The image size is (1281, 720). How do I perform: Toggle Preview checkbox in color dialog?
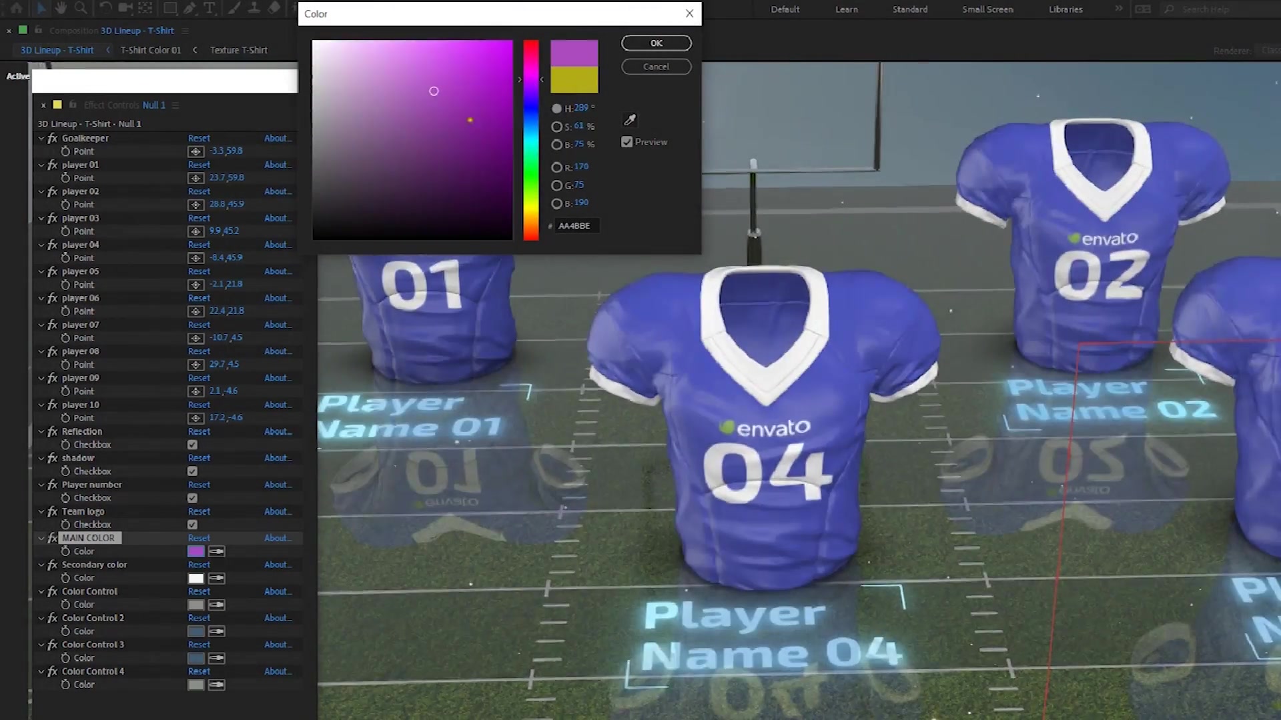[627, 141]
